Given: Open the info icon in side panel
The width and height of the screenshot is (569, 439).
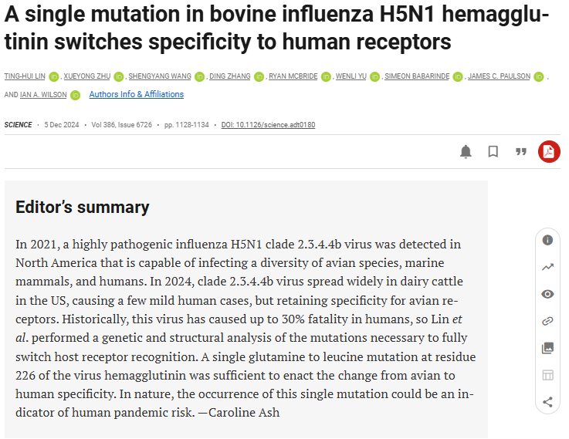Looking at the screenshot, I should 547,240.
